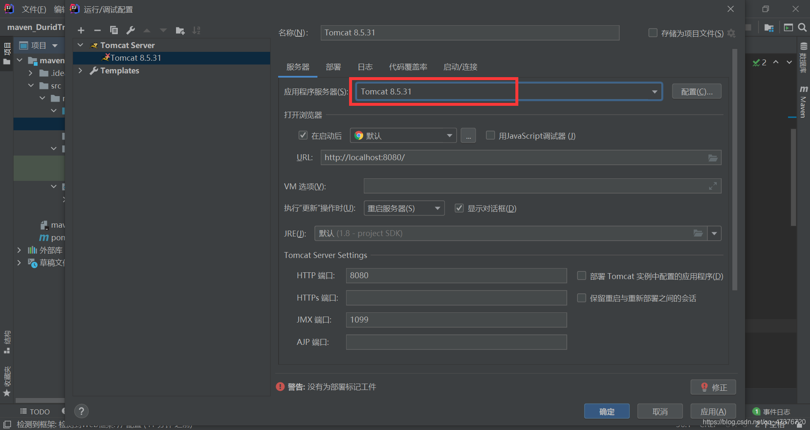Switch to the Startup/Connection tab
This screenshot has height=430, width=810.
coord(461,67)
